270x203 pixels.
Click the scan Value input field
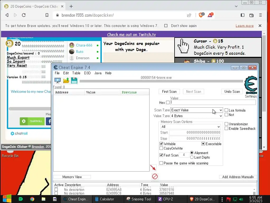[x=213, y=102]
